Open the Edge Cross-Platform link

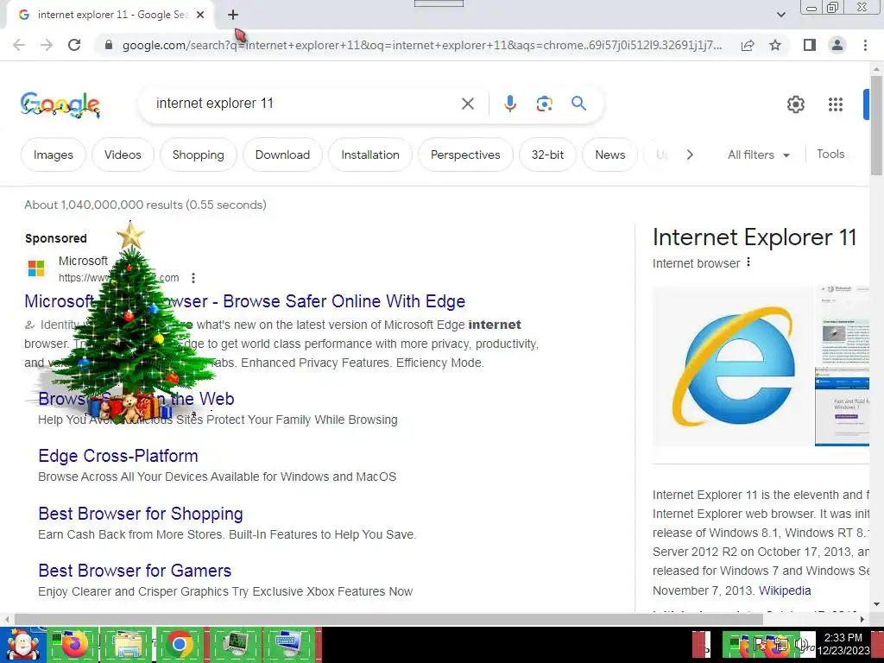(117, 456)
